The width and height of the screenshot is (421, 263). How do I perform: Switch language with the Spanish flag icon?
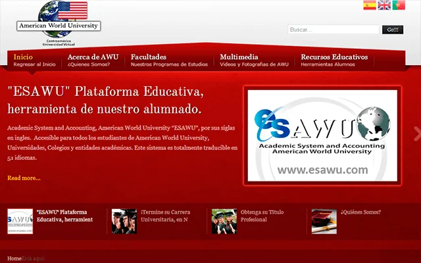pos(370,5)
